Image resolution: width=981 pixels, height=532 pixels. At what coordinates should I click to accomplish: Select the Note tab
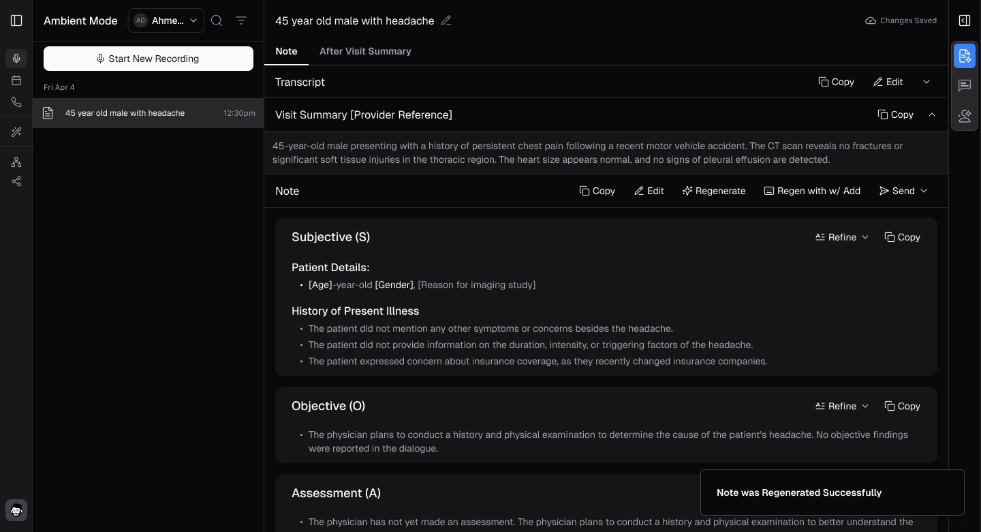pos(286,51)
